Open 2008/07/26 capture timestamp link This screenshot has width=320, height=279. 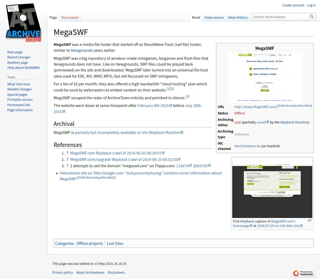point(280,226)
